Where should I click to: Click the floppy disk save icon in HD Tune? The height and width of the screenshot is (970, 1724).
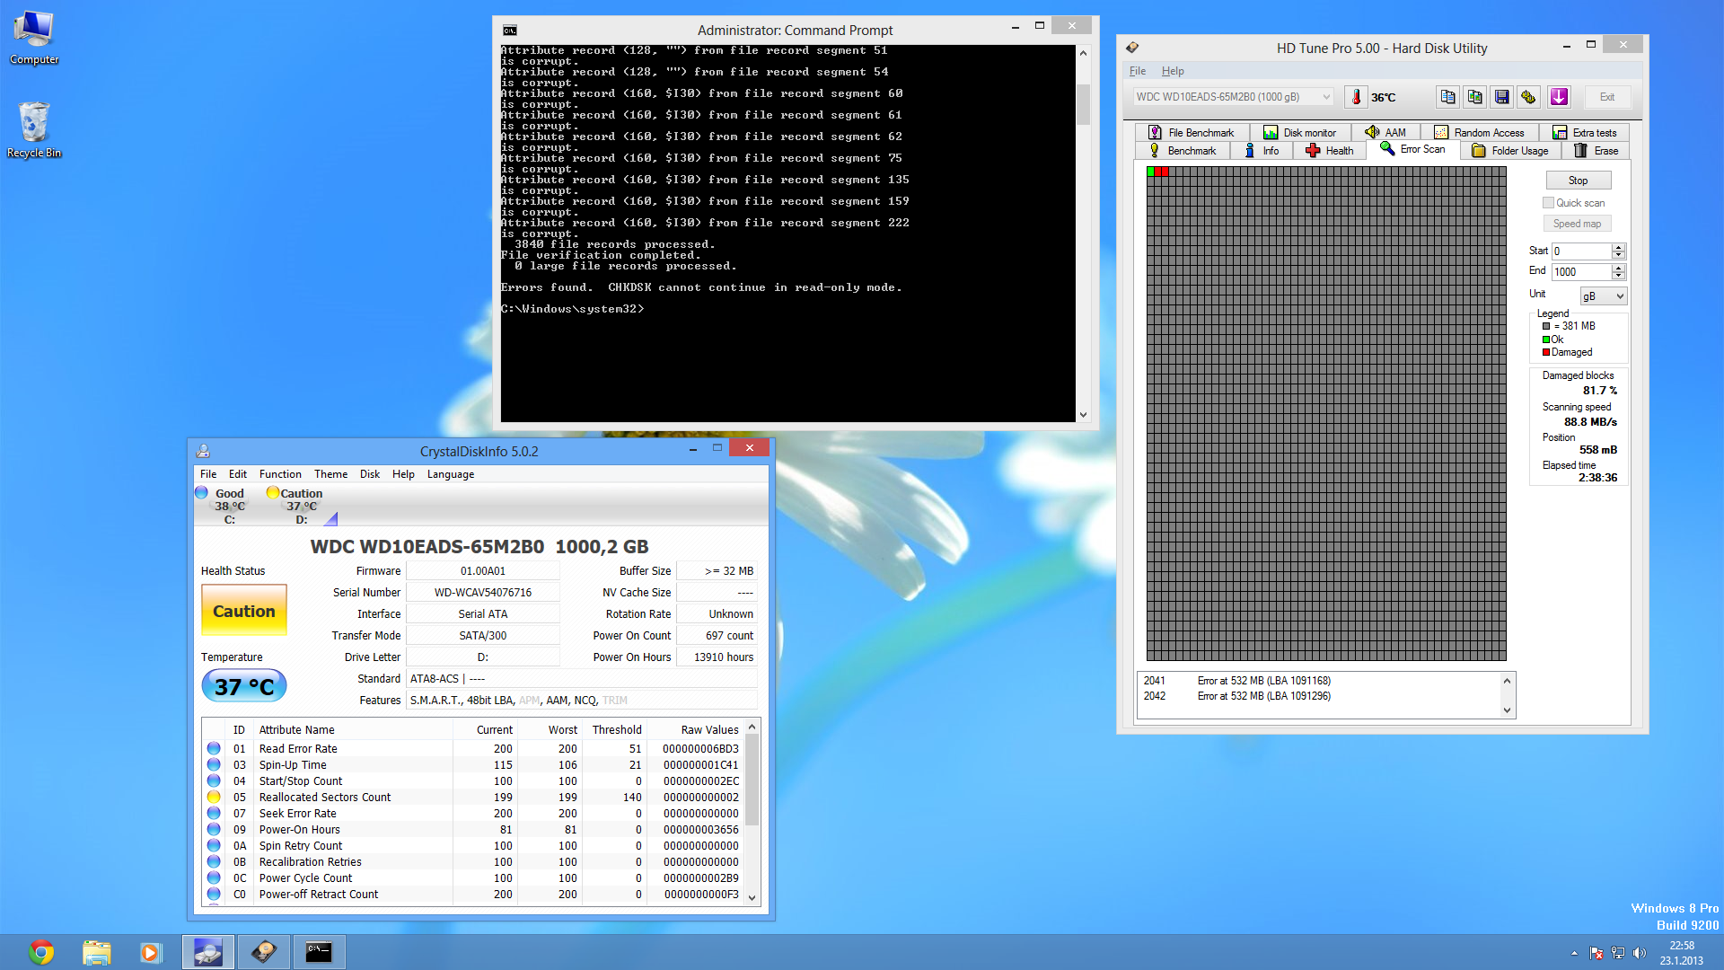(1501, 97)
